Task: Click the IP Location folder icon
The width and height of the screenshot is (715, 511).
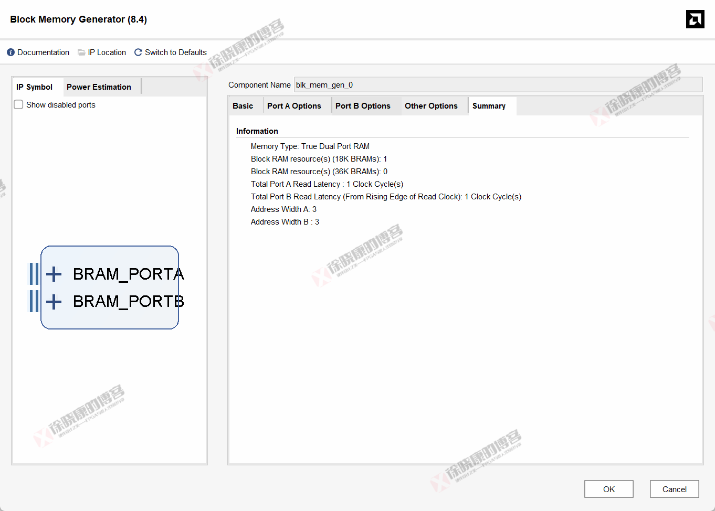Action: click(x=81, y=52)
